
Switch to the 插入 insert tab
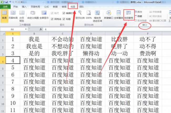point(24,7)
